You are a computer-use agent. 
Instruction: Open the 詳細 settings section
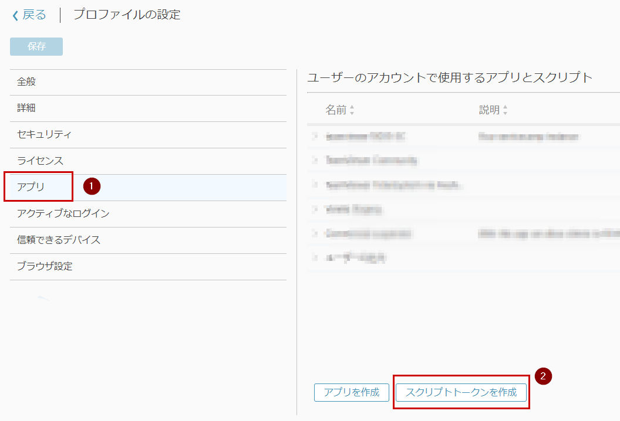click(149, 108)
